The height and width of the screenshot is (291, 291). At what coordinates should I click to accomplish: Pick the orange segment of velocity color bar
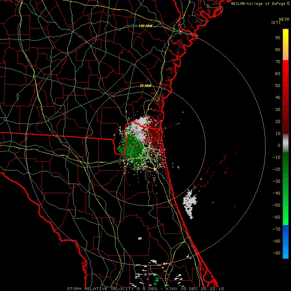286,54
